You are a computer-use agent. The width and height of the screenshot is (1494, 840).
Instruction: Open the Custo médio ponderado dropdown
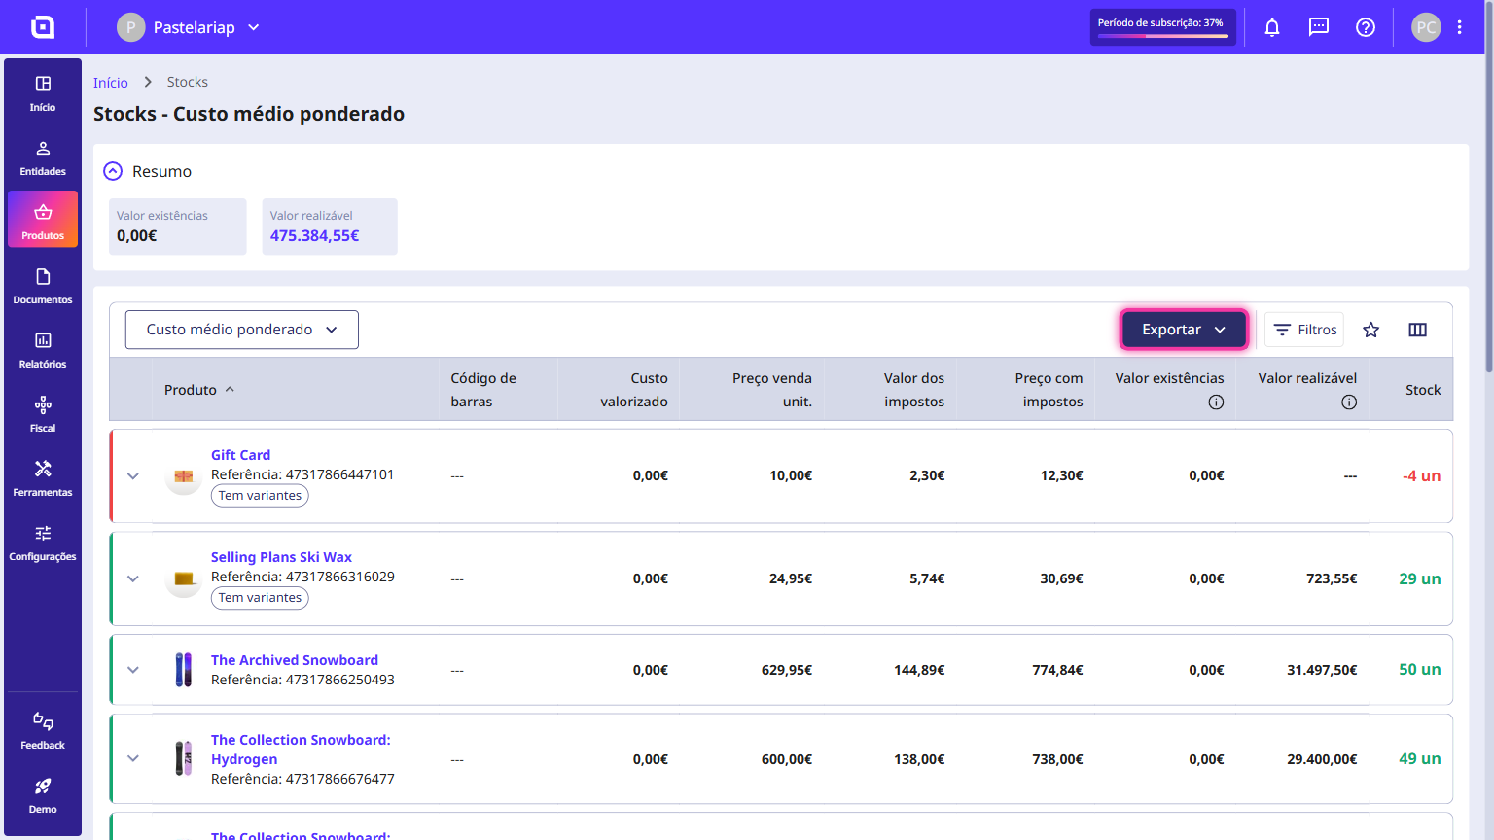[242, 330]
